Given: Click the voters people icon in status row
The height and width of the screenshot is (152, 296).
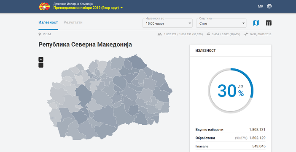Looking at the screenshot, I should point(160,34).
